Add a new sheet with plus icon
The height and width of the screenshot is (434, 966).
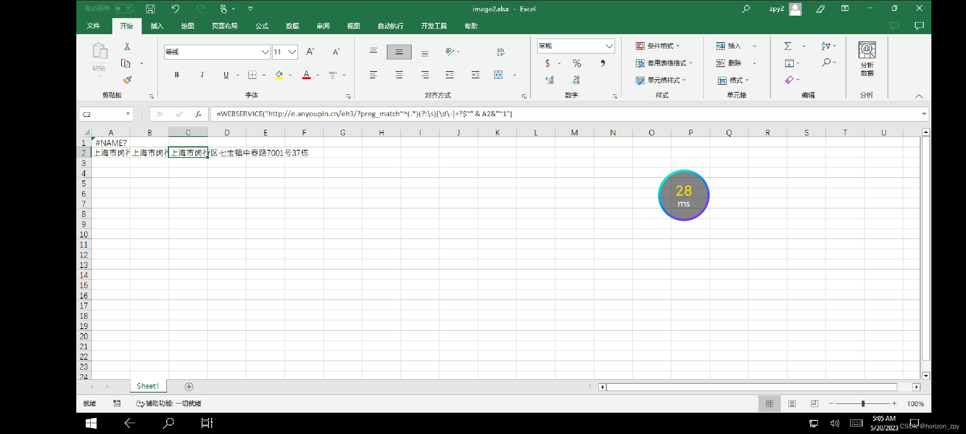point(189,387)
